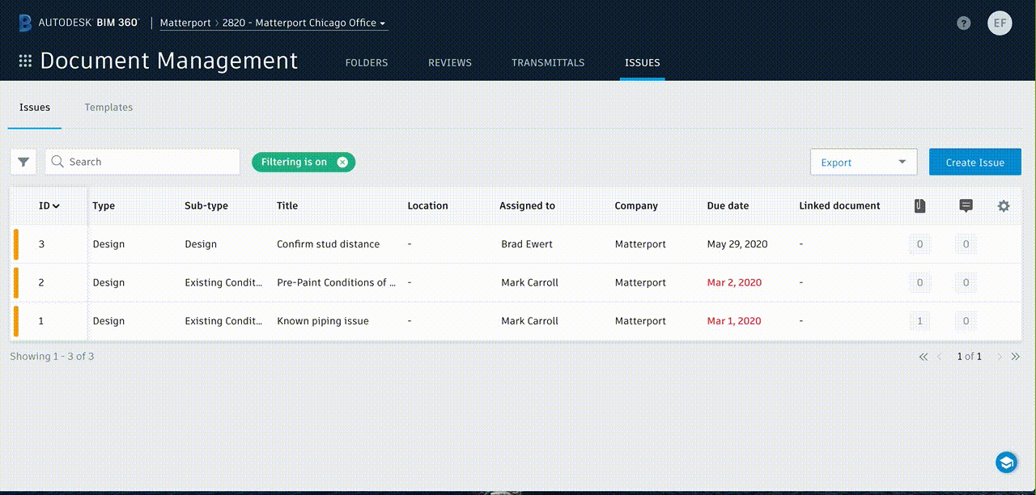Image resolution: width=1036 pixels, height=495 pixels.
Task: Click the Matterport account breadcrumb link
Action: pos(185,23)
